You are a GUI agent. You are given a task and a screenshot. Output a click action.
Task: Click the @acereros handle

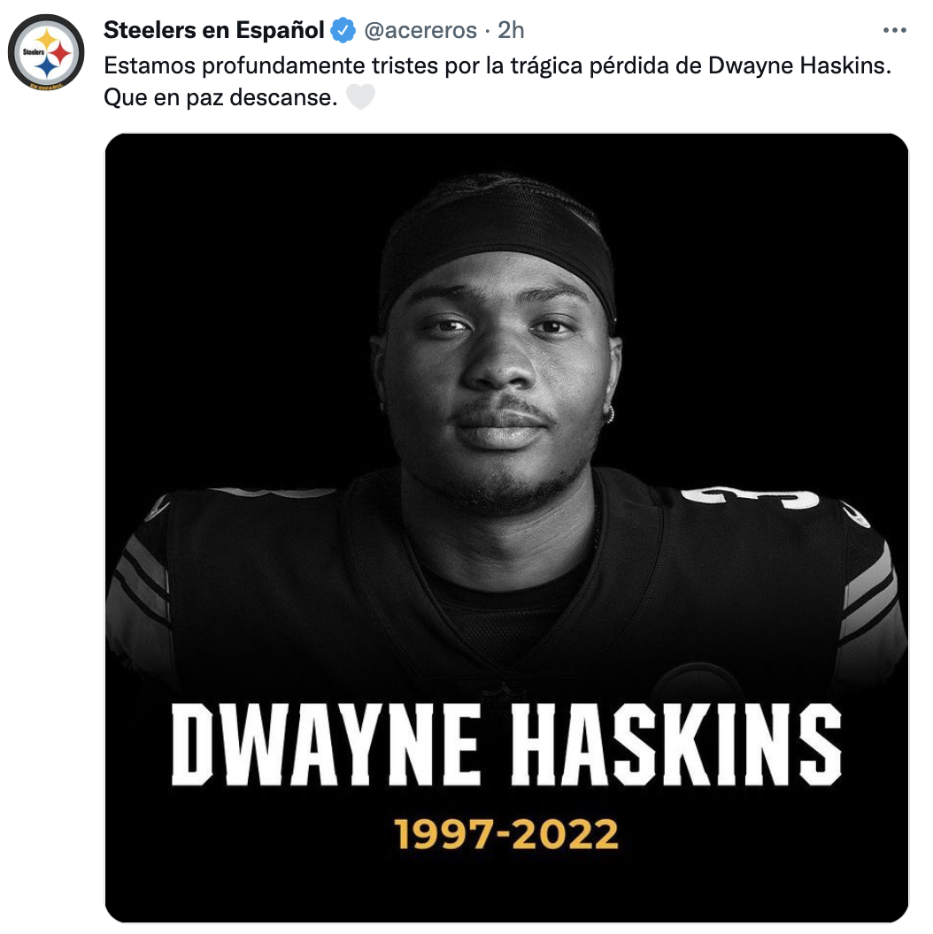421,30
